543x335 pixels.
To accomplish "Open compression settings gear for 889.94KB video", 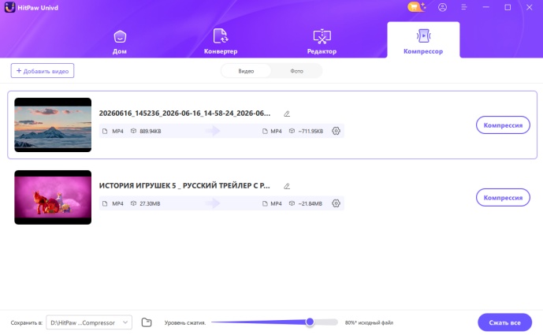I will pyautogui.click(x=336, y=131).
